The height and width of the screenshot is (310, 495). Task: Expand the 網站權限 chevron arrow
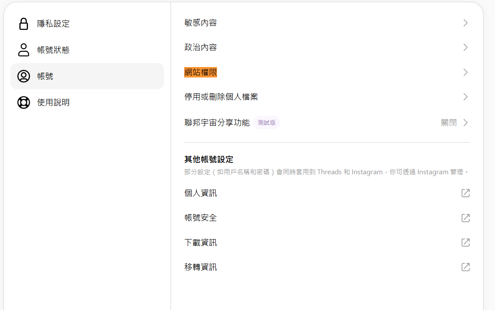point(466,72)
